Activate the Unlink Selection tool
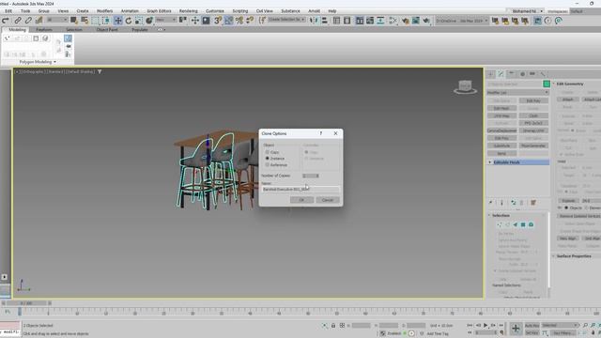Viewport: 601px width, 338px height. (28, 21)
